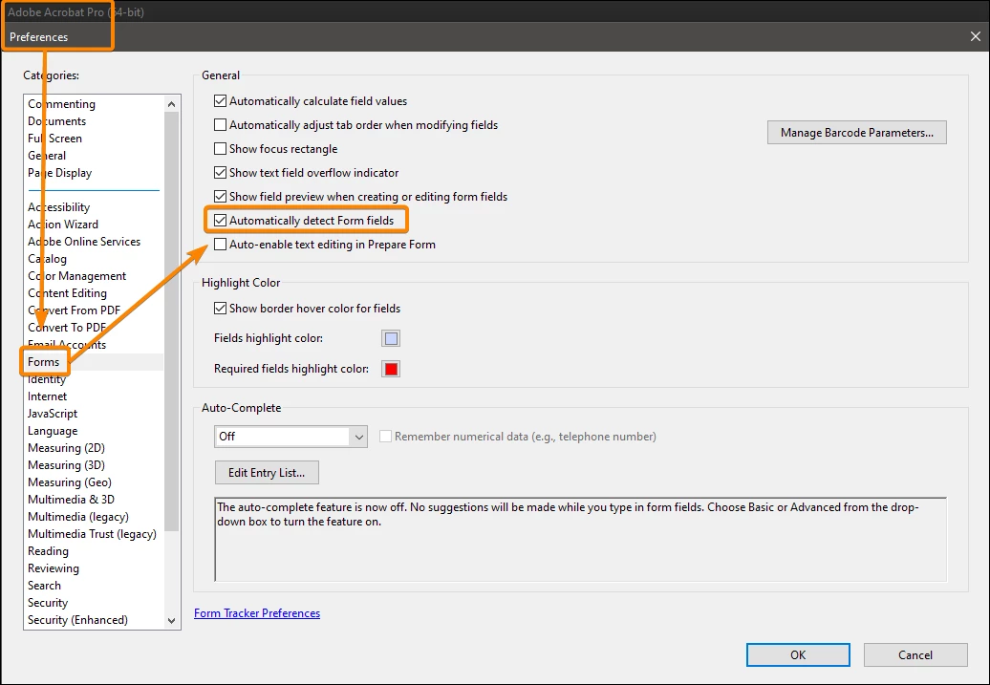Open the Auto-Complete Off dropdown
Viewport: 990px width, 685px height.
click(291, 437)
